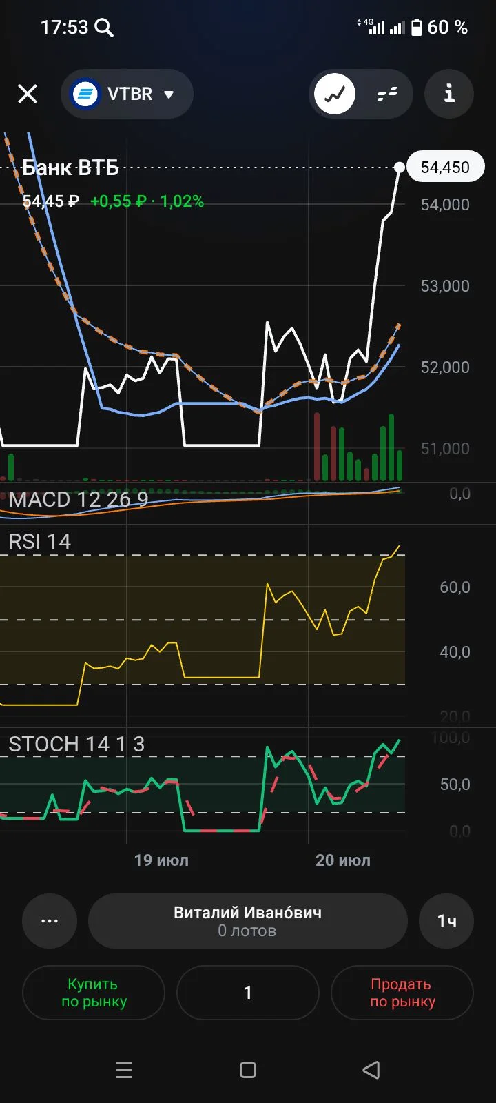Tap the VTB bank logo icon
The width and height of the screenshot is (496, 1103).
[86, 94]
